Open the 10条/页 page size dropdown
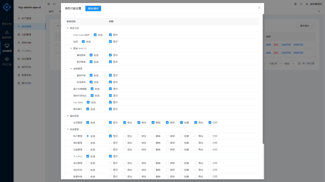This screenshot has width=325, height=182. click(x=274, y=63)
